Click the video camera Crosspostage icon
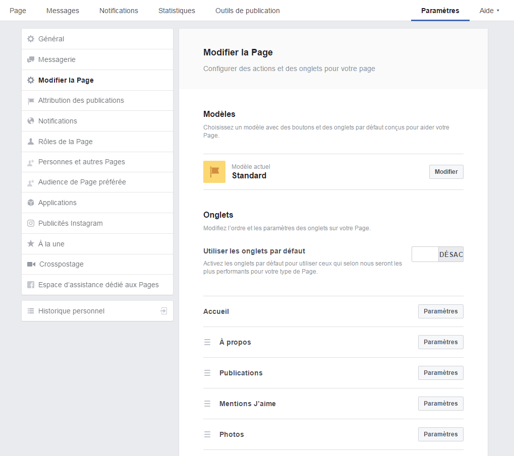514x456 pixels. pyautogui.click(x=31, y=264)
